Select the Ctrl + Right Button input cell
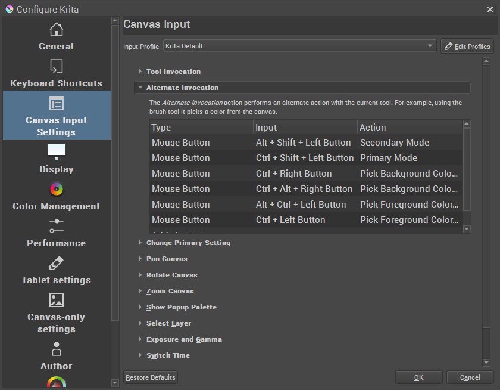Image resolution: width=500 pixels, height=390 pixels. [305, 174]
